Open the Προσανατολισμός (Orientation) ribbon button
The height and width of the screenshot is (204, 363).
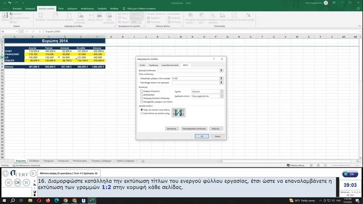pos(56,17)
